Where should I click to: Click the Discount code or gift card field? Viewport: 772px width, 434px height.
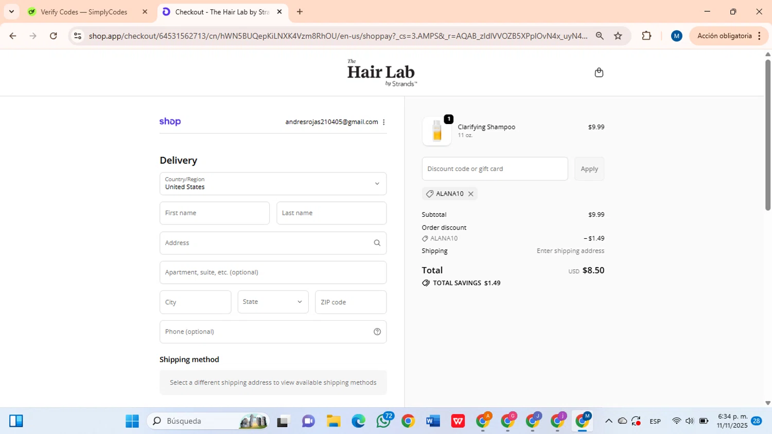[495, 169]
